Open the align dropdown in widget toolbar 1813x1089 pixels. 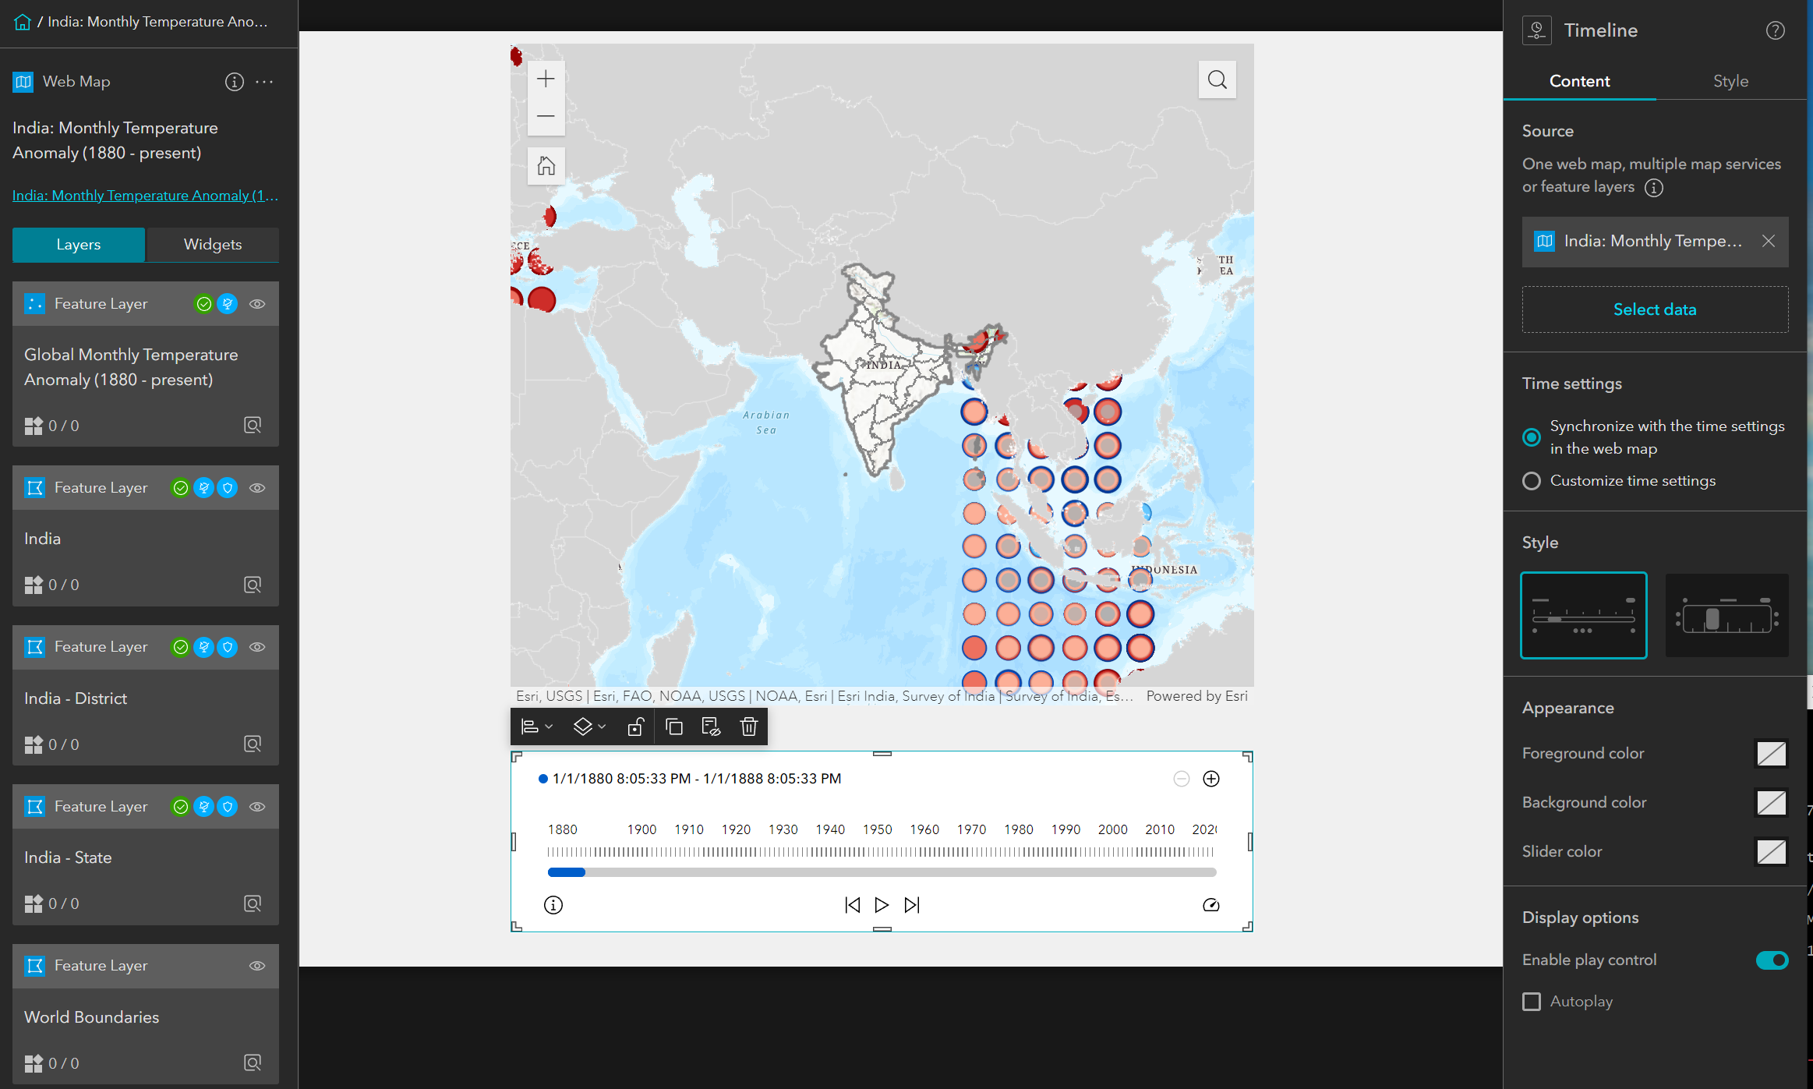[x=536, y=727]
